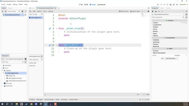Screen dimensions: 189x106
Task: Fold the _enter_tree function
Action: (x=57, y=29)
